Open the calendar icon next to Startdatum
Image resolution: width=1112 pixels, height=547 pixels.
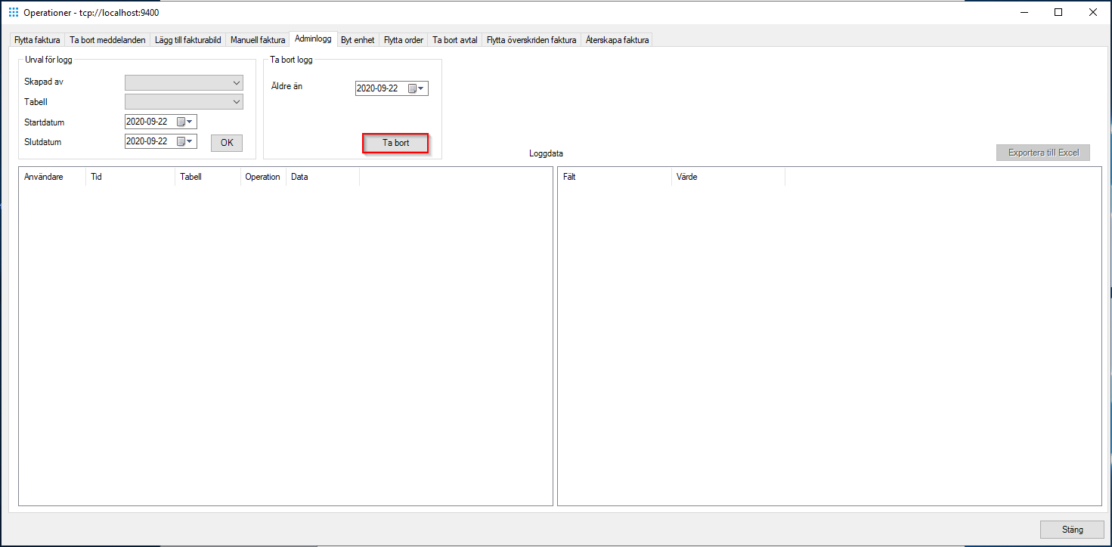pyautogui.click(x=181, y=121)
